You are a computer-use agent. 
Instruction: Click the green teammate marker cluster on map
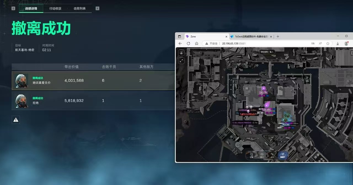pos(287,116)
